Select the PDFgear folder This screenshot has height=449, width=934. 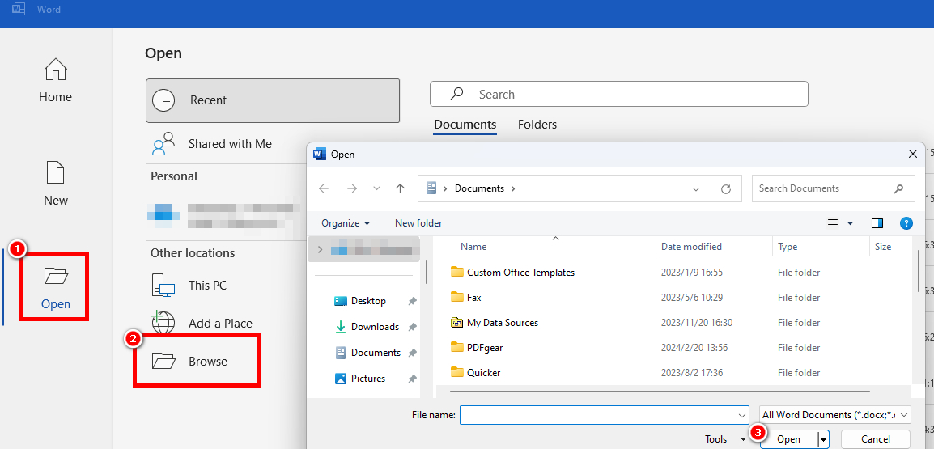(x=477, y=347)
